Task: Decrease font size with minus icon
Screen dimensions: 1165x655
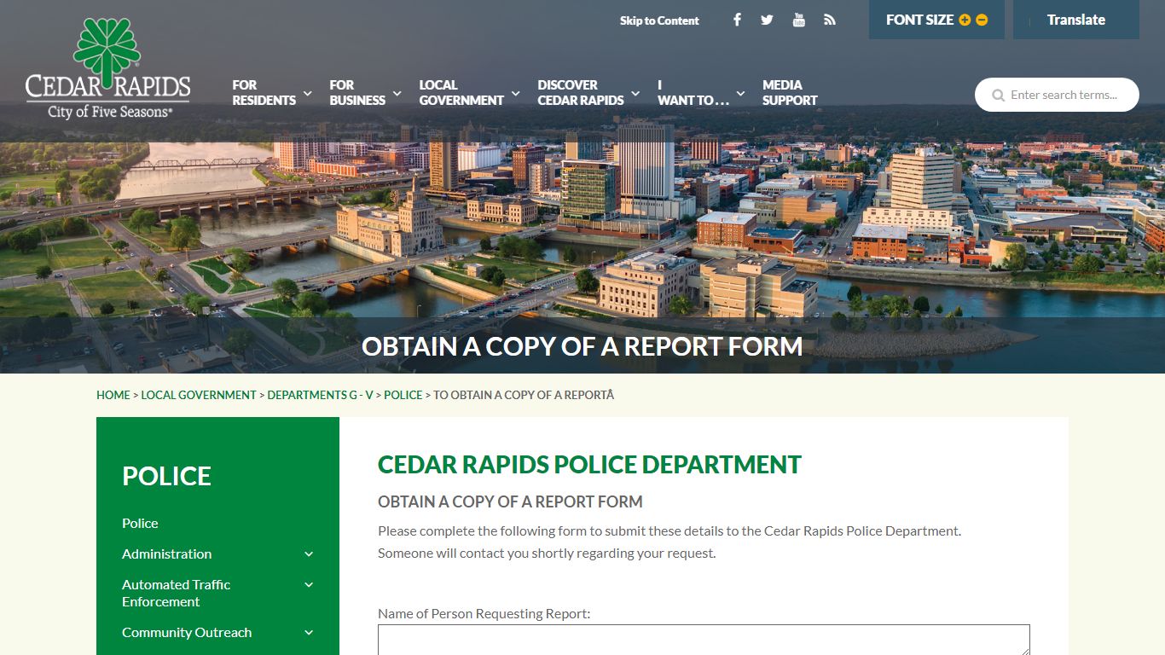Action: (982, 20)
